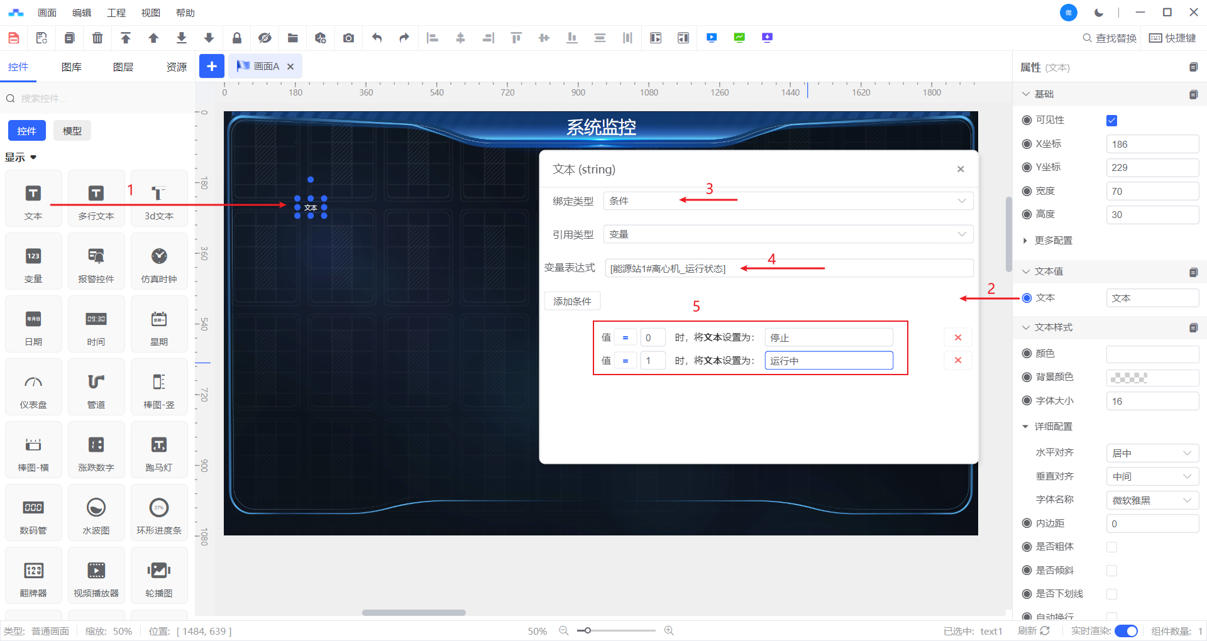Click the lock icon in toolbar
The height and width of the screenshot is (641, 1207).
coord(237,38)
